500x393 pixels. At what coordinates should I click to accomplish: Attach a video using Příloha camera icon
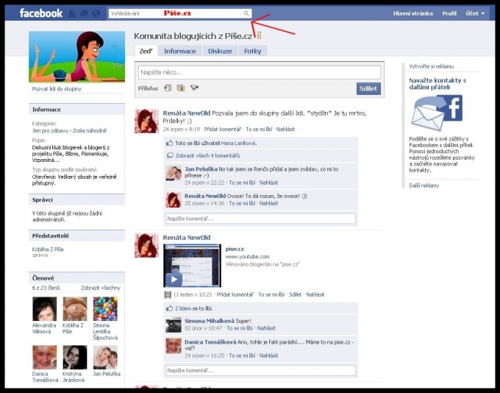pyautogui.click(x=194, y=88)
